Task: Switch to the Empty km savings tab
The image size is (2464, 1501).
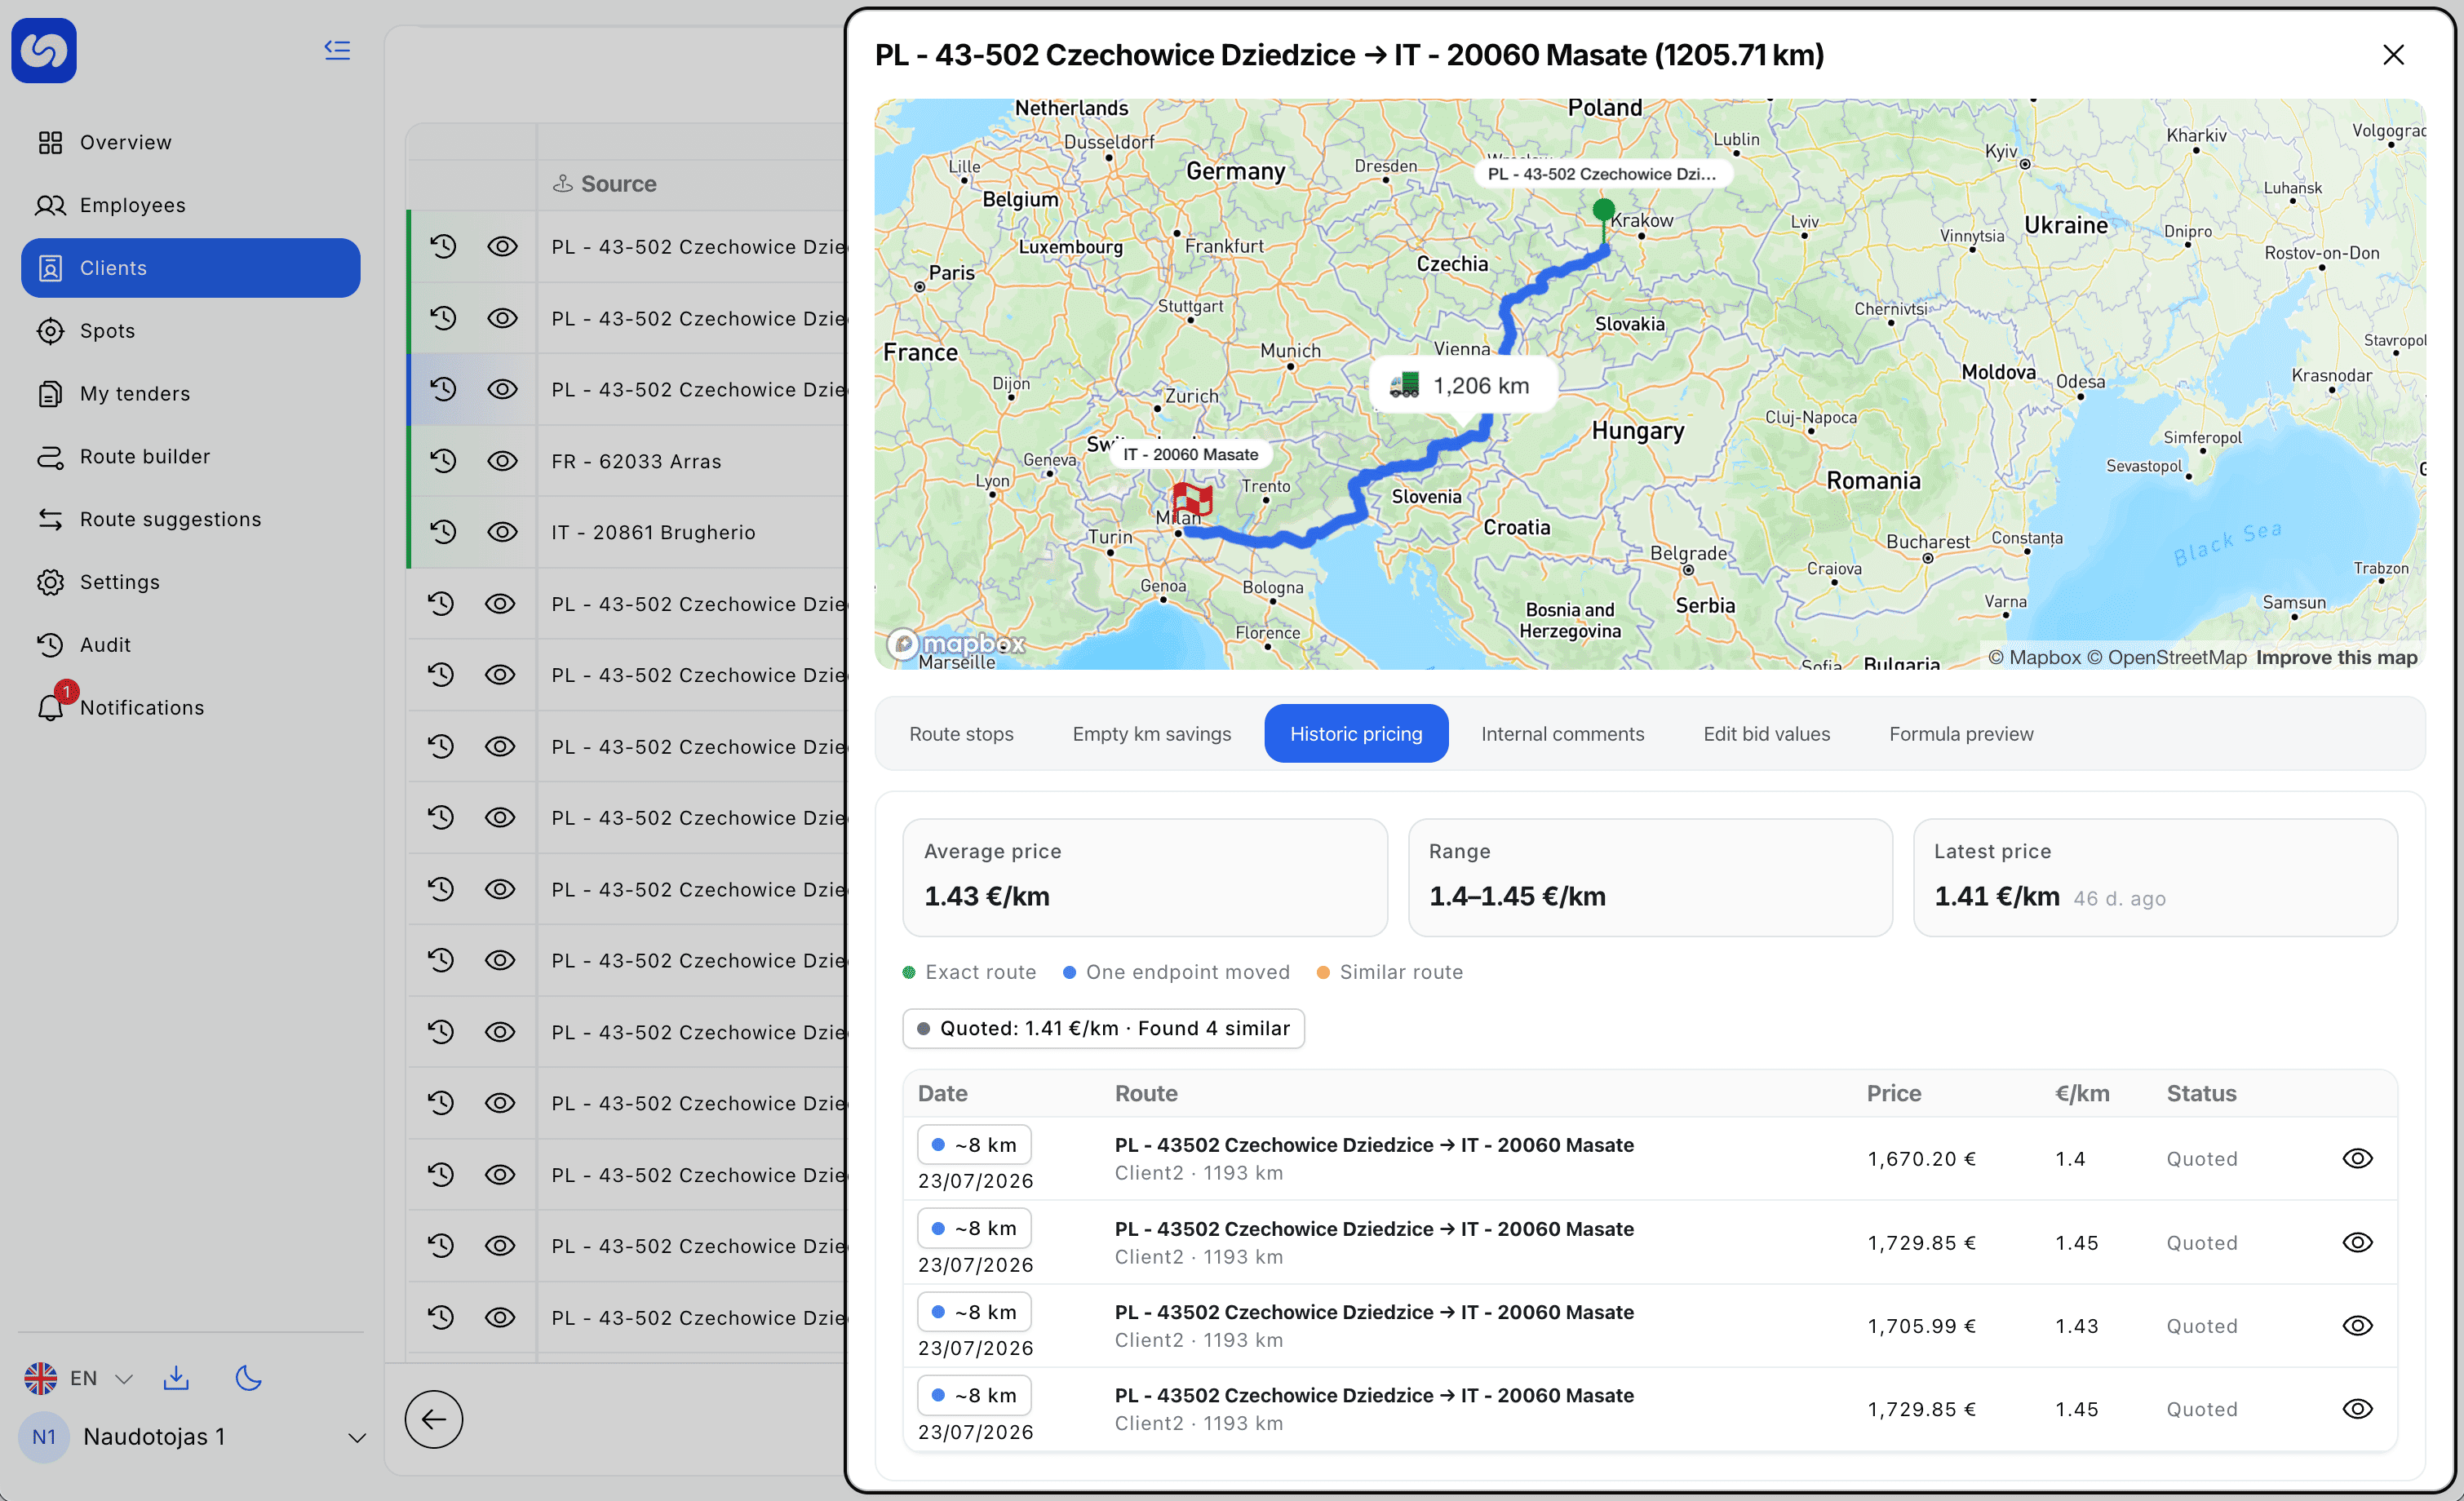Action: click(x=1152, y=734)
